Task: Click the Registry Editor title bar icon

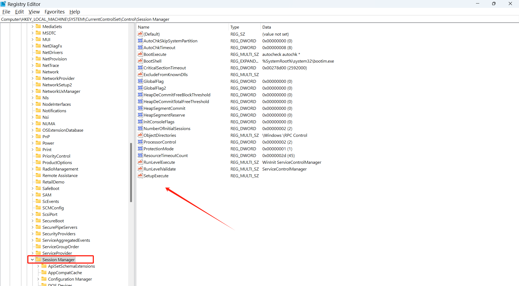Action: click(x=3, y=4)
